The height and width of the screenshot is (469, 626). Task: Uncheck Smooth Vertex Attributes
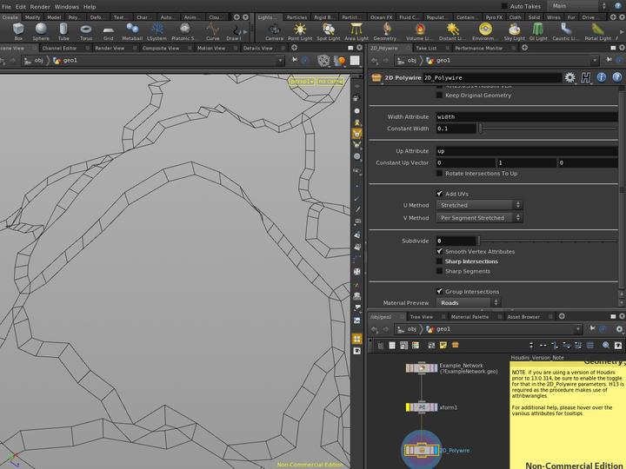click(439, 251)
